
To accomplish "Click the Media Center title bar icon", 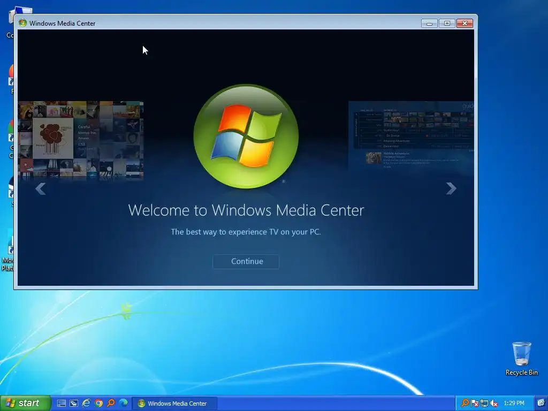I will coord(22,23).
